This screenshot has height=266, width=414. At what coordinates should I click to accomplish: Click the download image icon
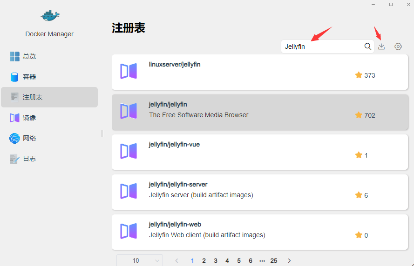point(381,47)
